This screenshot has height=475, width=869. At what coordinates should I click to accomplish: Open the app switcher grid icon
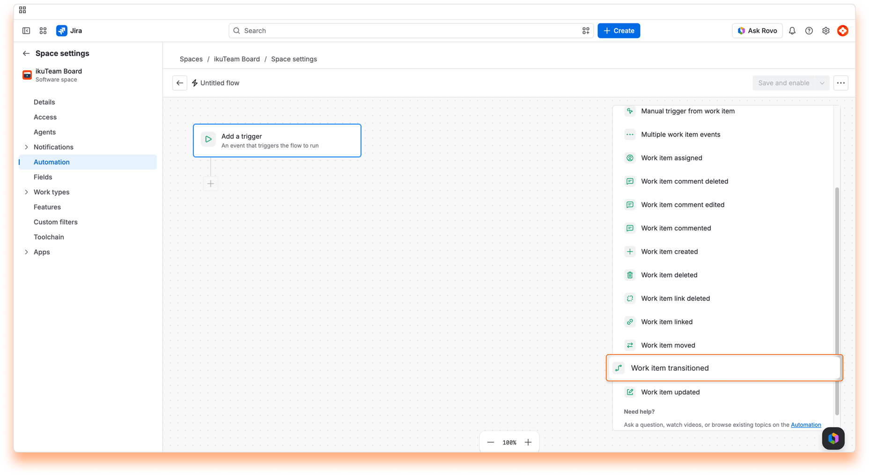click(43, 30)
